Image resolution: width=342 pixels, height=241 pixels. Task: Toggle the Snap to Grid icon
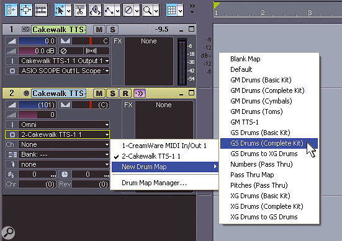point(172,10)
